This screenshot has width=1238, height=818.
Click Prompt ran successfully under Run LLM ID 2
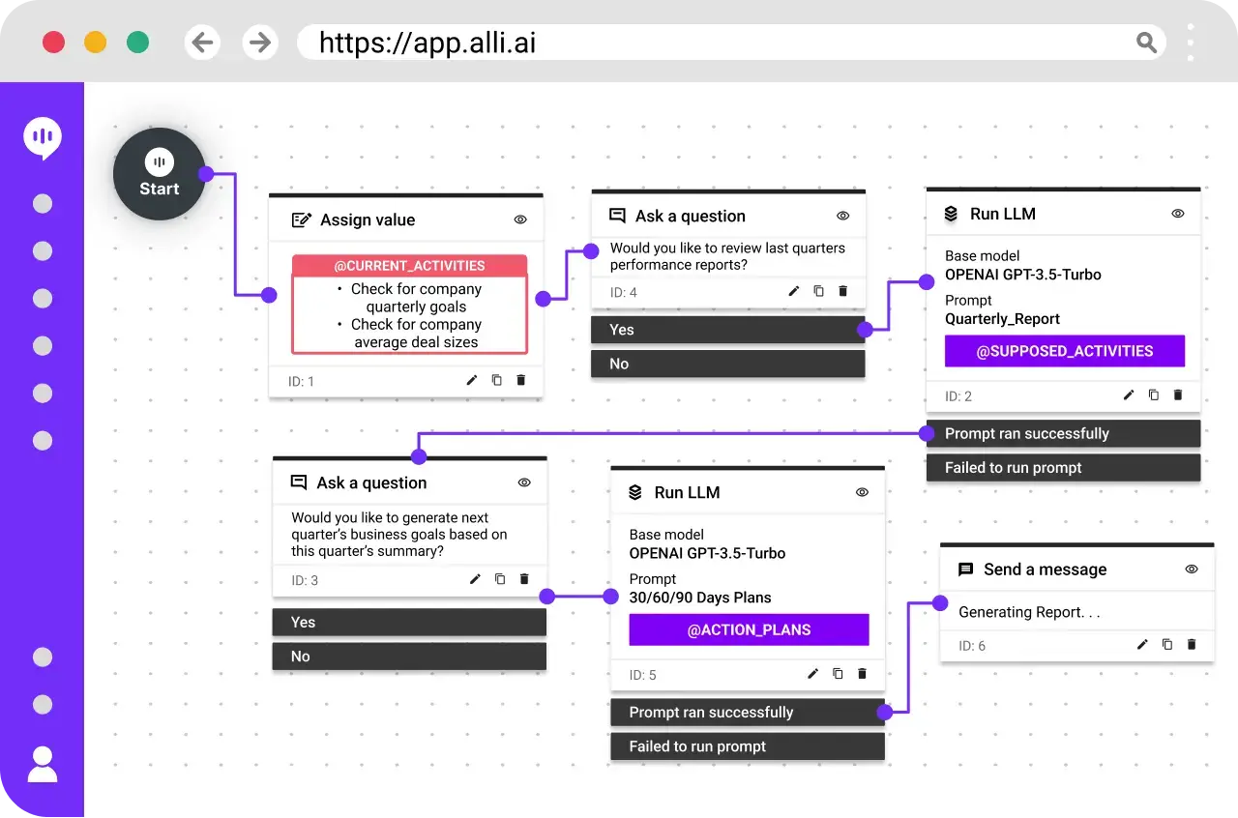point(1062,433)
